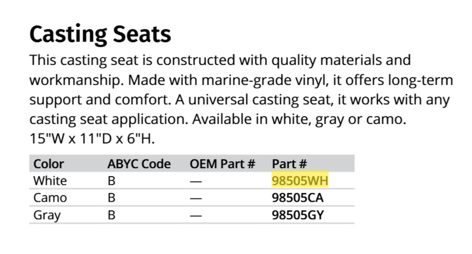
Task: Select the Camo color cell
Action: [50, 198]
